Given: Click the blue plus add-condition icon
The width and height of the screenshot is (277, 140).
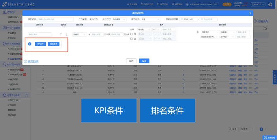Looking at the screenshot, I should tap(30, 44).
